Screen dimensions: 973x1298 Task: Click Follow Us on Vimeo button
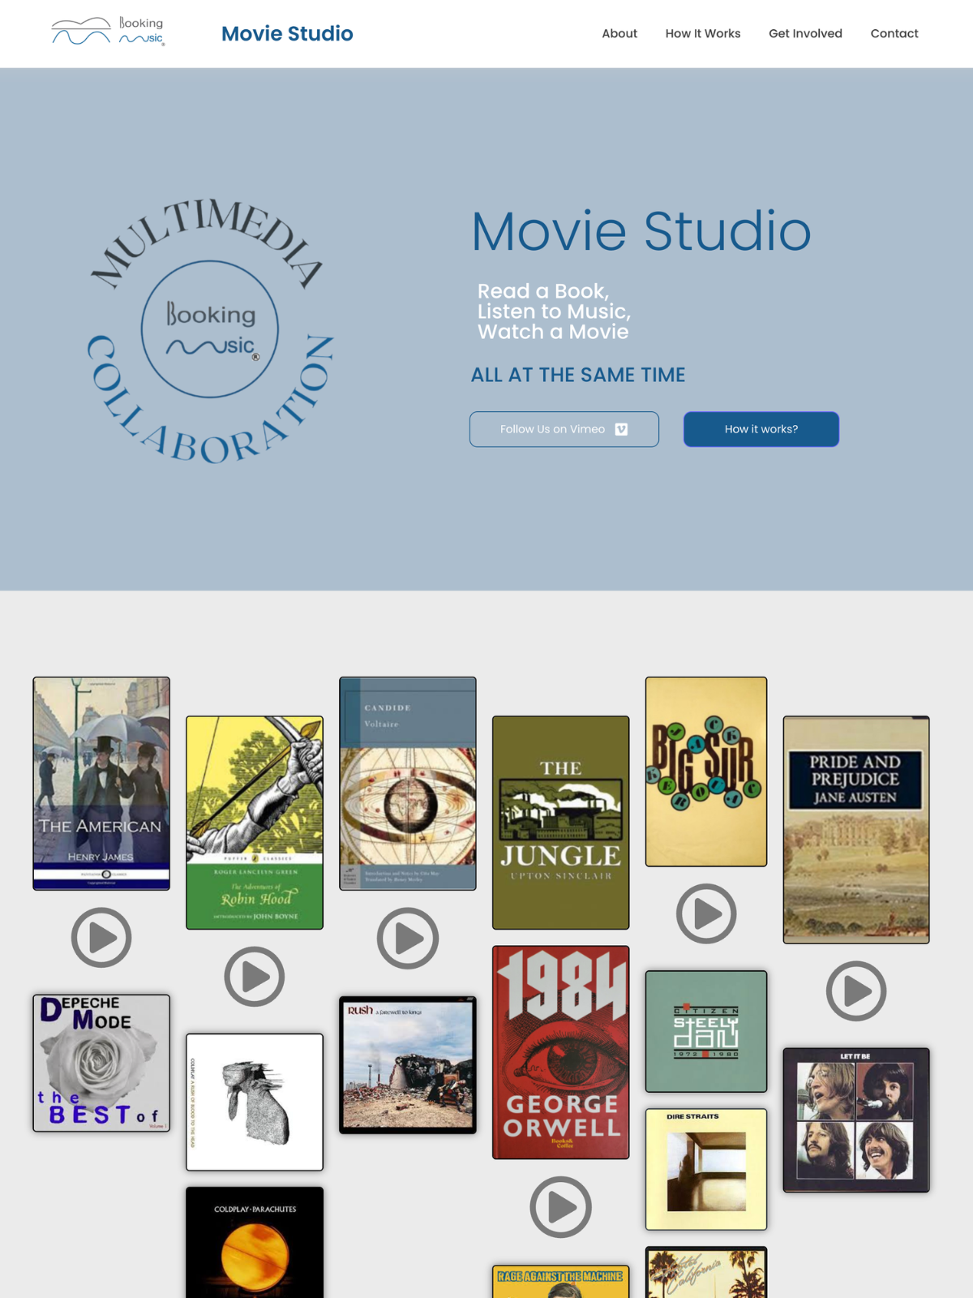(x=564, y=429)
